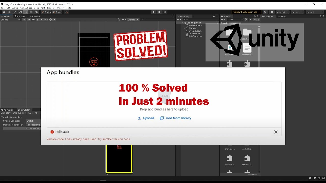
Task: Switch to the Services tab
Action: click(281, 16)
